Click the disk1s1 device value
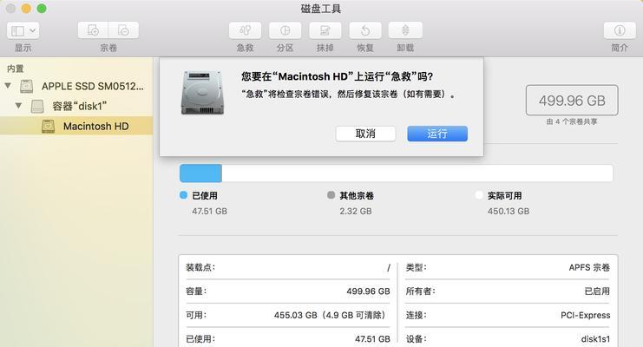Screen dimensions: 643x347 coord(595,339)
